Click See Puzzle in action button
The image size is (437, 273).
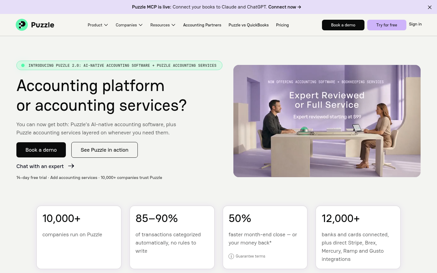[x=104, y=150]
